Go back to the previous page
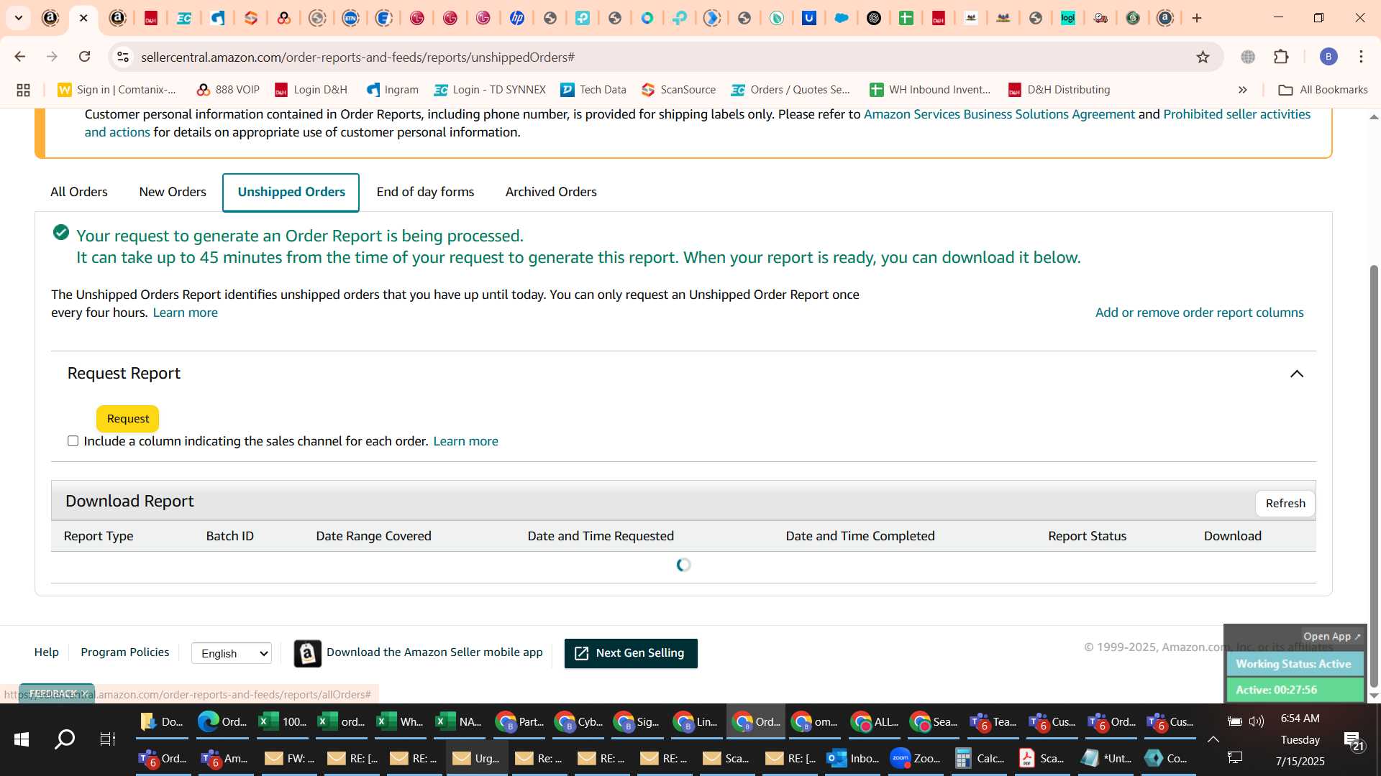This screenshot has height=776, width=1381. pyautogui.click(x=20, y=57)
